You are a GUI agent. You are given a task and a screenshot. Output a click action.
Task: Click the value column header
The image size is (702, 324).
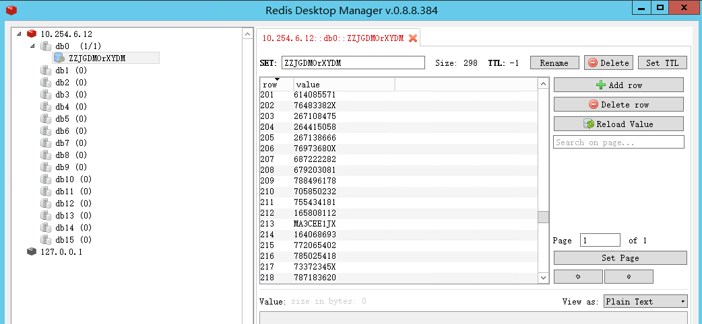coord(344,84)
